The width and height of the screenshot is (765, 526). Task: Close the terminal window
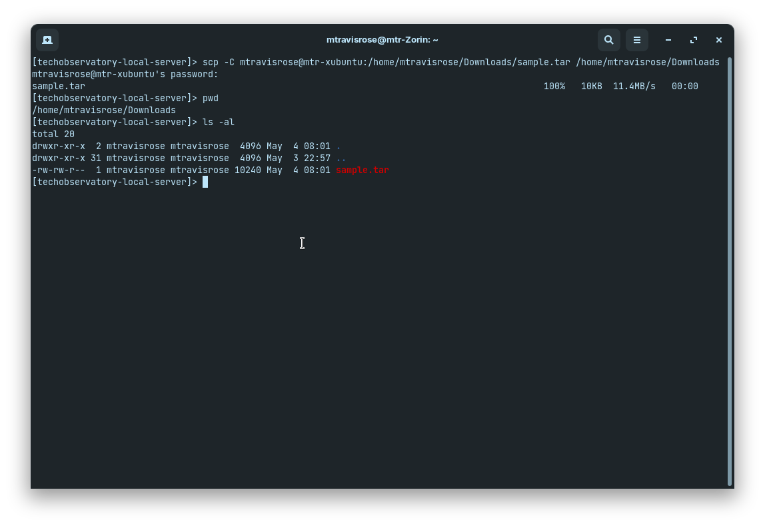(x=719, y=40)
